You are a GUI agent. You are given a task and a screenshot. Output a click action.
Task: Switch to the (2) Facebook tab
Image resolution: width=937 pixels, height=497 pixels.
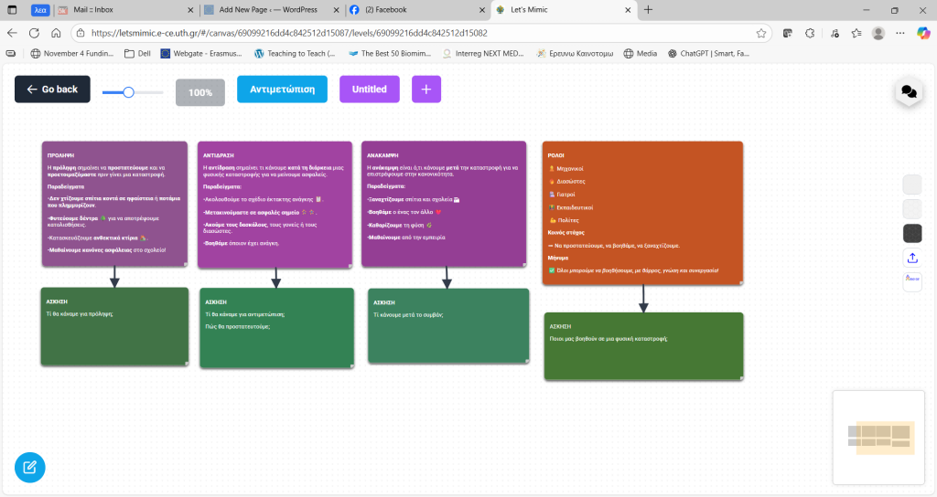coord(417,10)
